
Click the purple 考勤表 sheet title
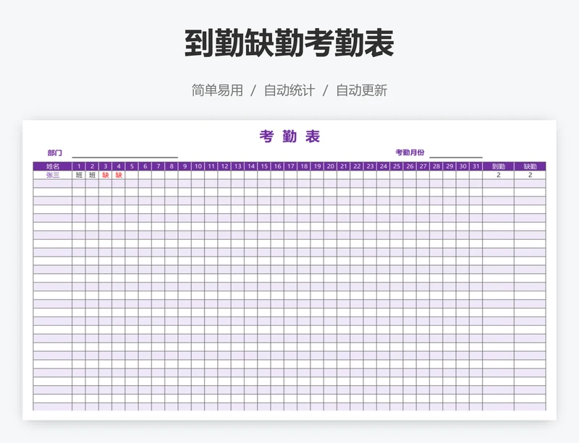pyautogui.click(x=289, y=137)
